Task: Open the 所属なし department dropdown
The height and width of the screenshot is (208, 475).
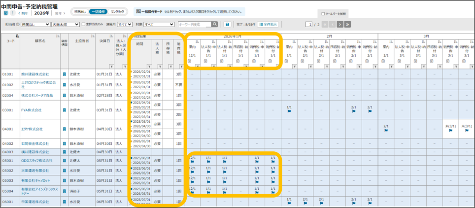Action: [34, 24]
